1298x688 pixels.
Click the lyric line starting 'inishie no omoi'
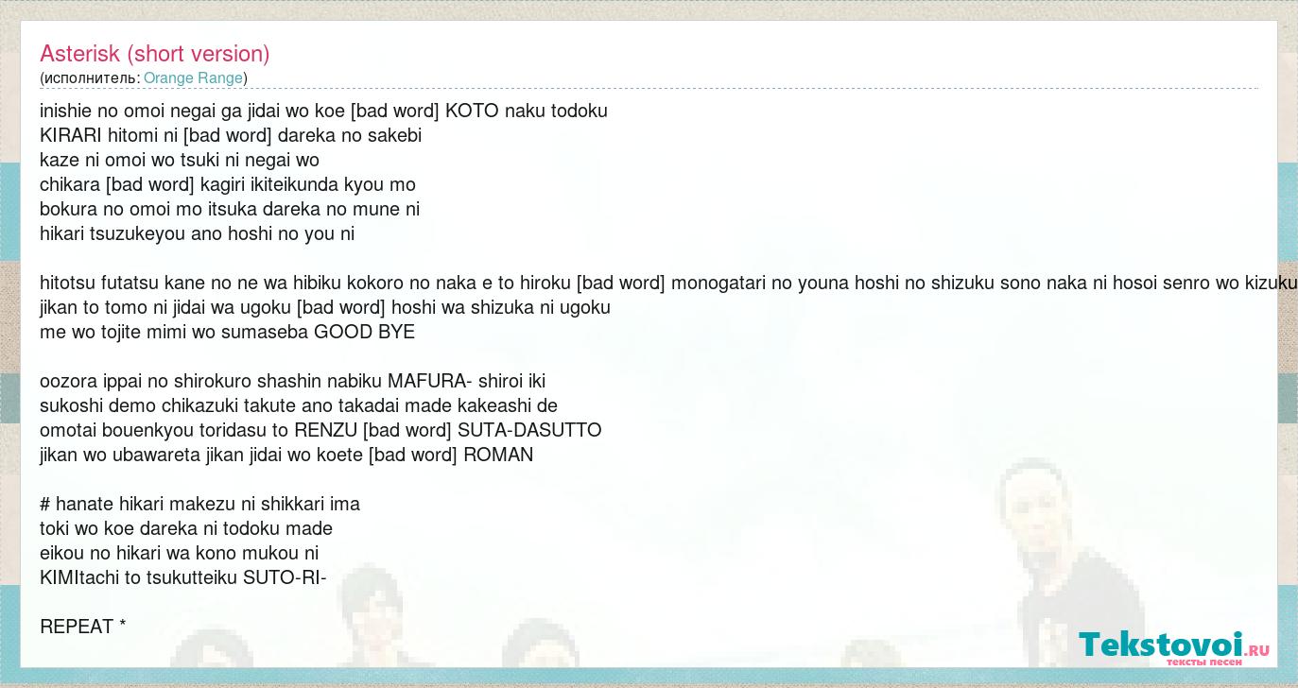click(x=323, y=112)
